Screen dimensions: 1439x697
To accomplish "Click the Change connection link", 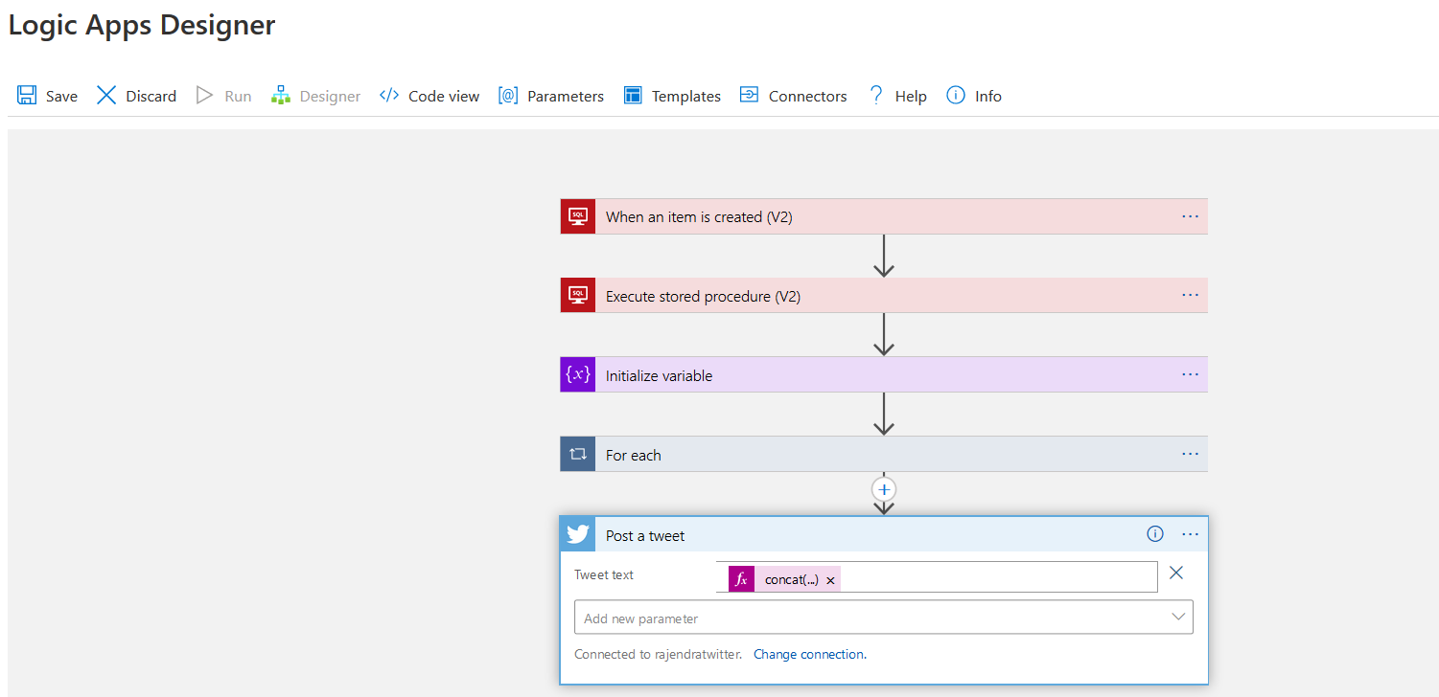I will pyautogui.click(x=808, y=655).
